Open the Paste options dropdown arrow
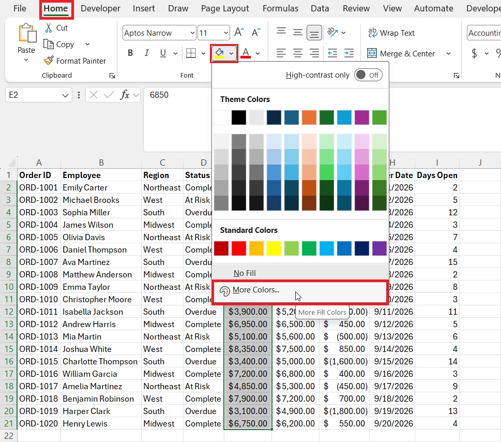The image size is (501, 442). pyautogui.click(x=26, y=60)
